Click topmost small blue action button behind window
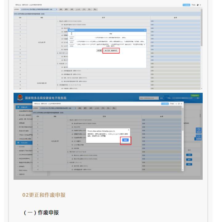This screenshot has width=215, height=222. click(x=189, y=155)
